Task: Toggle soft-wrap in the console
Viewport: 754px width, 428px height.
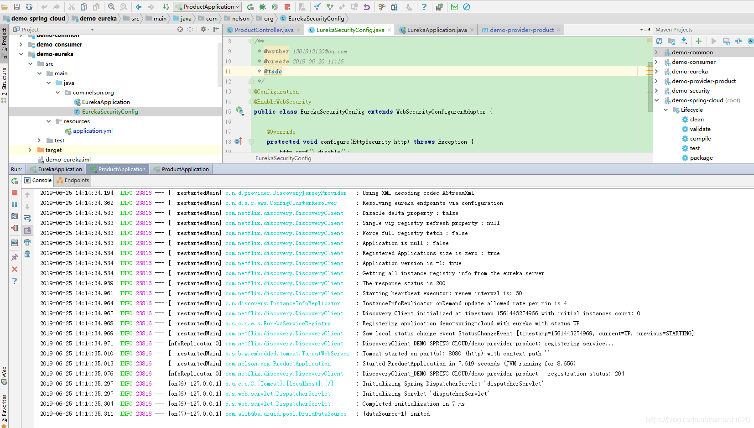Action: pyautogui.click(x=27, y=219)
